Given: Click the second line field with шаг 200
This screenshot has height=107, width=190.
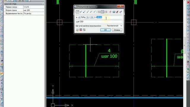Looking at the screenshot, I should point(99,22).
